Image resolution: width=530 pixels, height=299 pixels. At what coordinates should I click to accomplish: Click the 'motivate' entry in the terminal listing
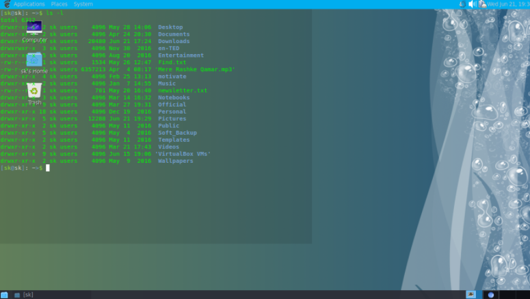[172, 77]
